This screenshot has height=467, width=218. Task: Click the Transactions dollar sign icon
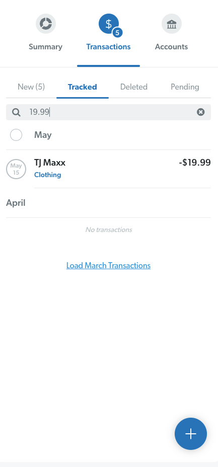click(109, 24)
